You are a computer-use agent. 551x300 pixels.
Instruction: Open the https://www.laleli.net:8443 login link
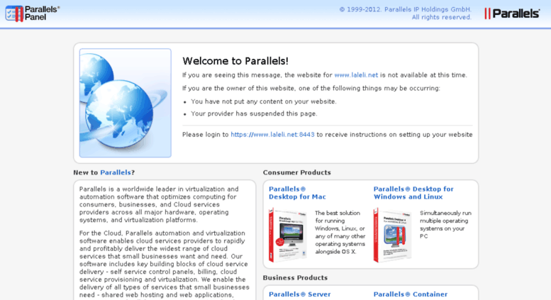click(272, 135)
